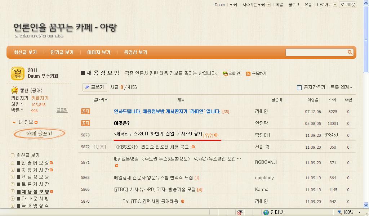Viewport: 369px width, 216px height.
Task: Click the Internet zone globe icon
Action: (x=266, y=212)
